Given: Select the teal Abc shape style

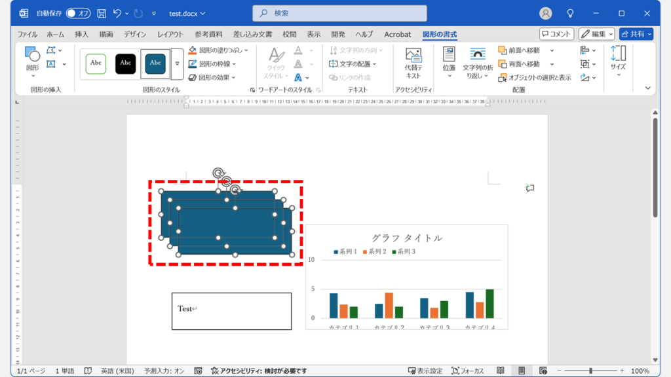Looking at the screenshot, I should 155,63.
